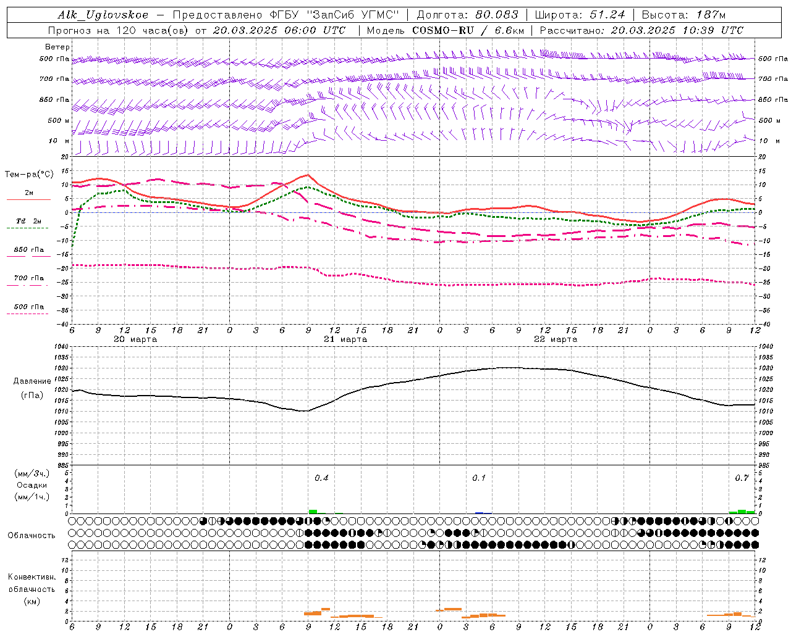Viewport: 791px width, 632px height.
Task: Click the Ветер panel label
Action: (x=57, y=47)
